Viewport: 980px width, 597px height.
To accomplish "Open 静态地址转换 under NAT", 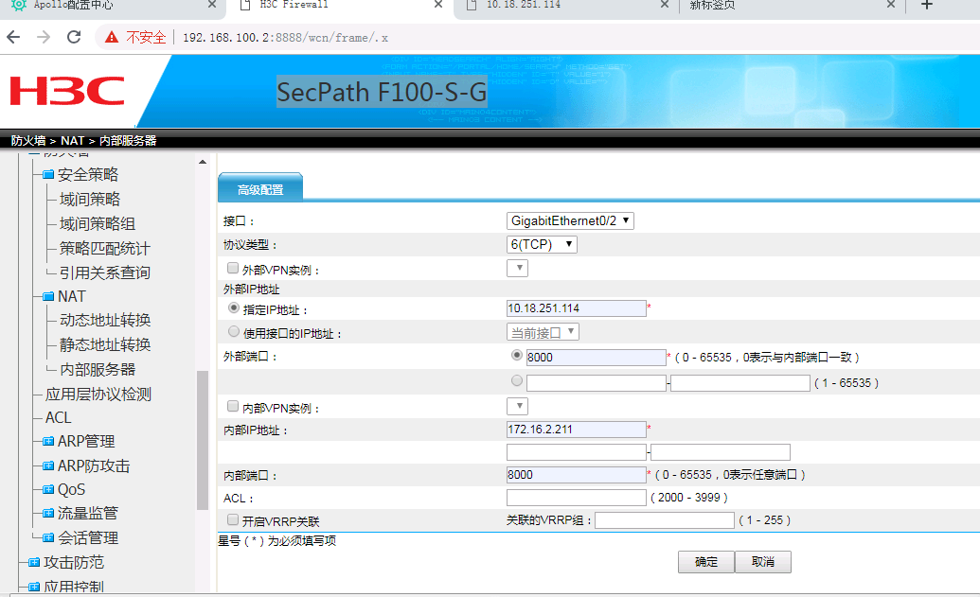I will click(105, 344).
